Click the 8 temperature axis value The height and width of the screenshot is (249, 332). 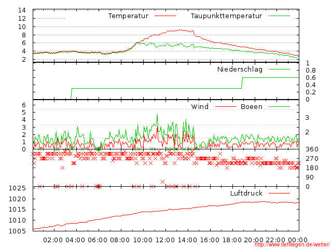pyautogui.click(x=23, y=35)
